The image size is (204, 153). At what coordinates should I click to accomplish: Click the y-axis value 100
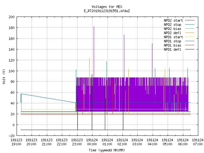coord(11,71)
